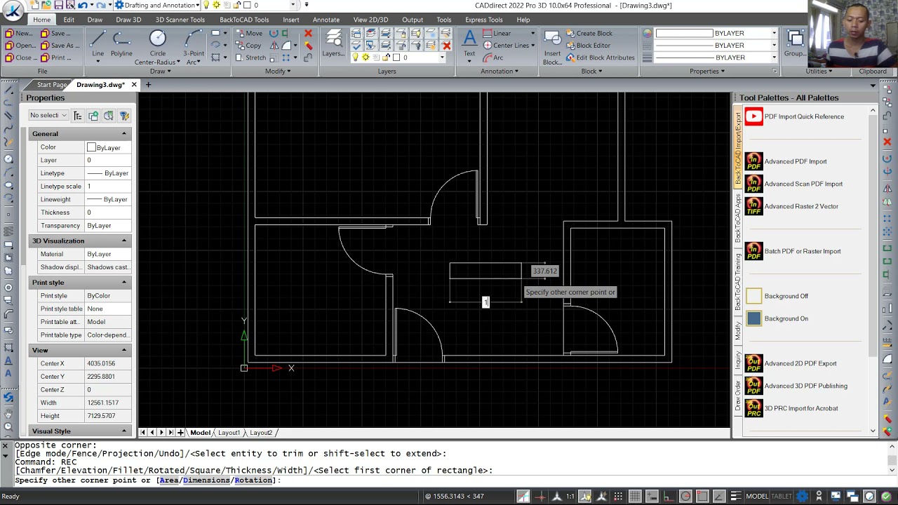Open Advanced 2D PDF Export

click(x=791, y=363)
